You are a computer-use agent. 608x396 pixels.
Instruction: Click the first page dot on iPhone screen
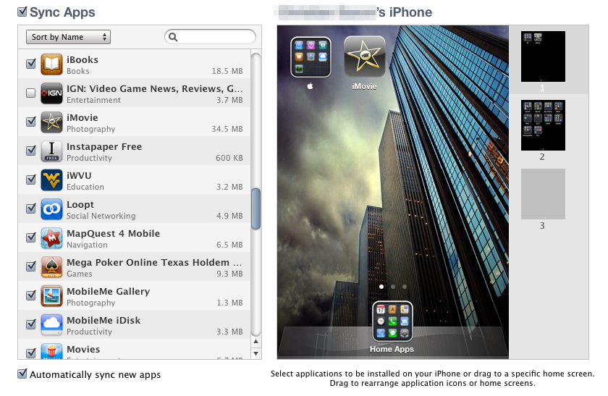pos(381,287)
